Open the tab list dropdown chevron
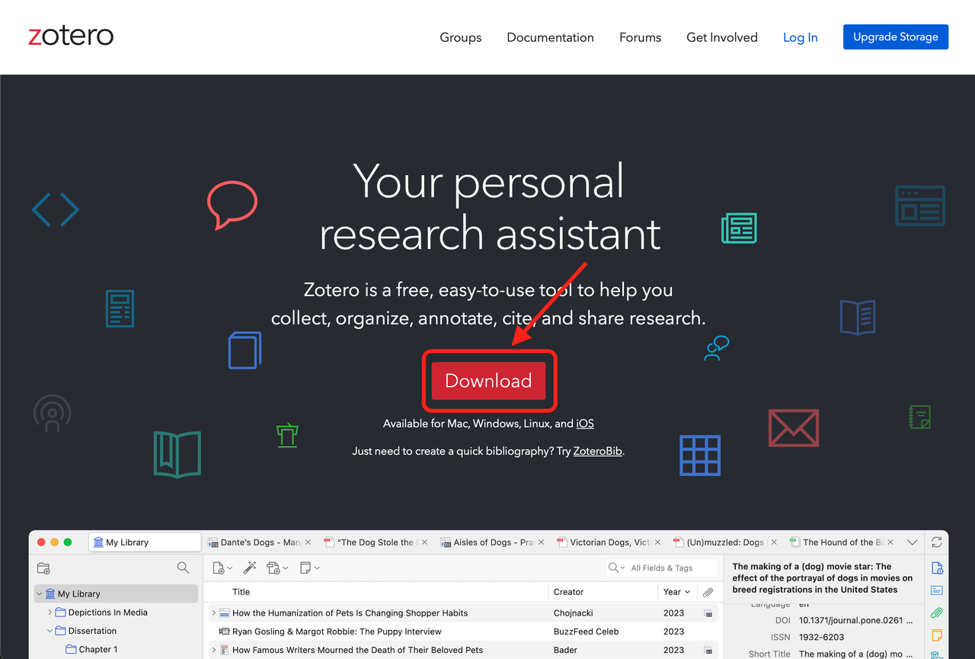The width and height of the screenshot is (975, 659). coord(912,543)
